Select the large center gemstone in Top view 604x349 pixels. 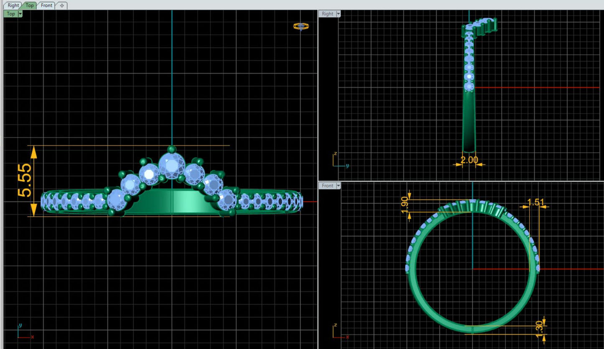tap(171, 165)
